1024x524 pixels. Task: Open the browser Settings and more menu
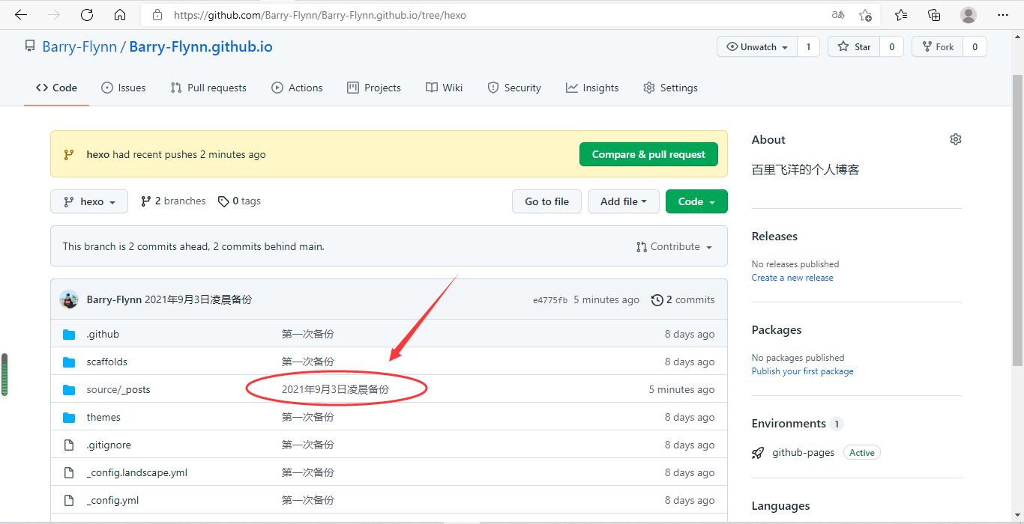[x=1003, y=15]
